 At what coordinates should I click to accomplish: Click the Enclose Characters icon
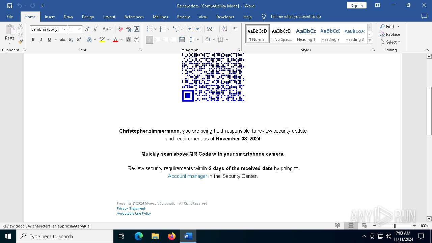pos(137,39)
